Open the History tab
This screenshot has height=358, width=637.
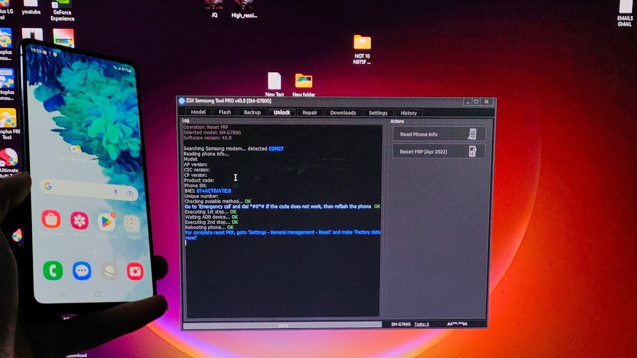409,113
